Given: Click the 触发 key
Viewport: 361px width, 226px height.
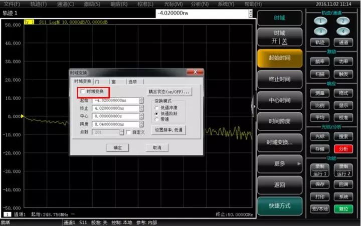Looking at the screenshot, I should click(x=343, y=74).
